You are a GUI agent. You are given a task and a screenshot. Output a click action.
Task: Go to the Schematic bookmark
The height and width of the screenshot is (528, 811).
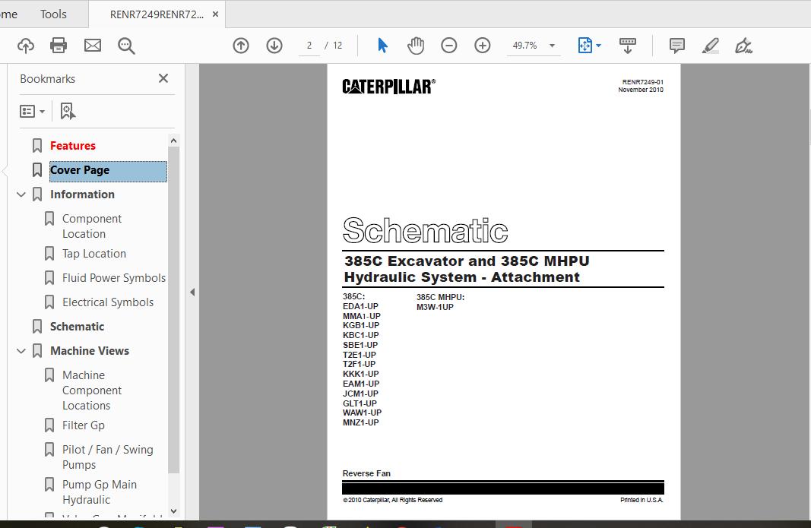(77, 327)
